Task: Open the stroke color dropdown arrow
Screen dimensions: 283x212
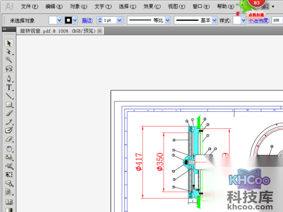Action: click(x=75, y=20)
